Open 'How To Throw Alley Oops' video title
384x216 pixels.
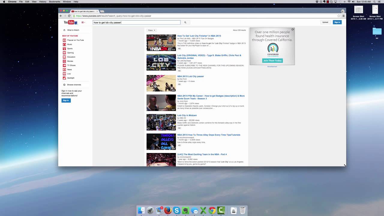[209, 135]
